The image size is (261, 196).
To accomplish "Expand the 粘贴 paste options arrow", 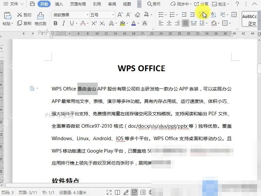I will (12, 24).
